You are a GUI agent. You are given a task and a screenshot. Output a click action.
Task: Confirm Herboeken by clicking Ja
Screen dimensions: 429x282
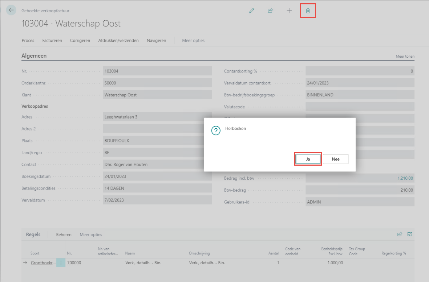308,159
